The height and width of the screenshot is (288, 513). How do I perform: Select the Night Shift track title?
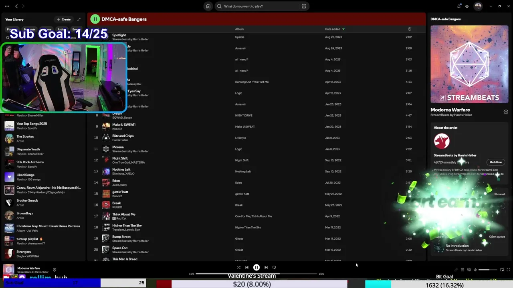coord(120,158)
